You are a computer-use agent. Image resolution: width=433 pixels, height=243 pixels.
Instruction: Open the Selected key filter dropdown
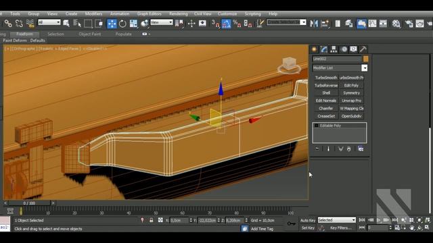[x=337, y=220]
